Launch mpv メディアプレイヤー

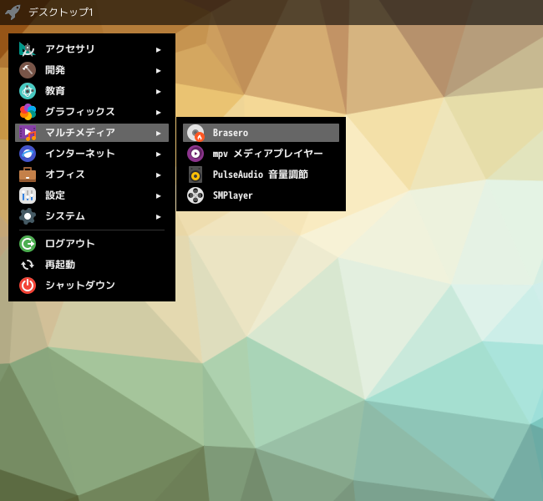(x=261, y=154)
